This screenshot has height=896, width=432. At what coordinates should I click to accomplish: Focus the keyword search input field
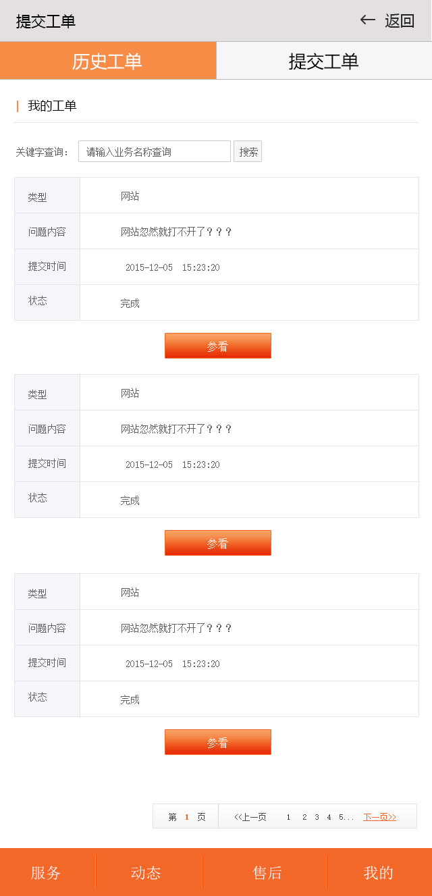coord(155,151)
